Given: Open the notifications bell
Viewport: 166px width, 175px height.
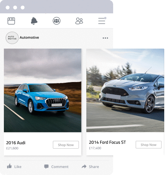Looking at the screenshot, I should (x=34, y=21).
